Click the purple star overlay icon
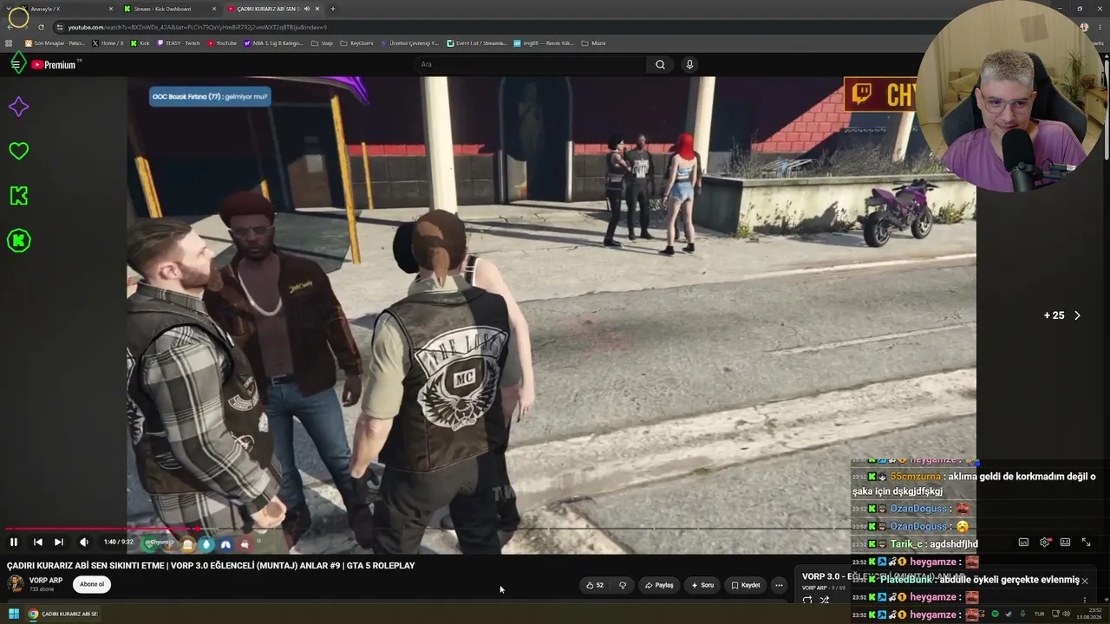 pos(18,107)
